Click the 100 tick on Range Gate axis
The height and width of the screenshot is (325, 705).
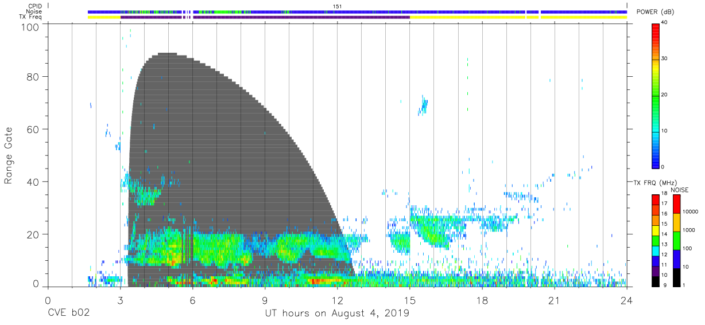point(30,26)
